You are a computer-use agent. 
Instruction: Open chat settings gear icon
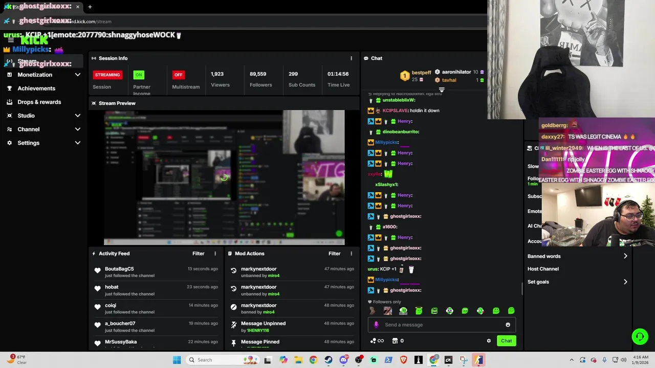tap(489, 341)
